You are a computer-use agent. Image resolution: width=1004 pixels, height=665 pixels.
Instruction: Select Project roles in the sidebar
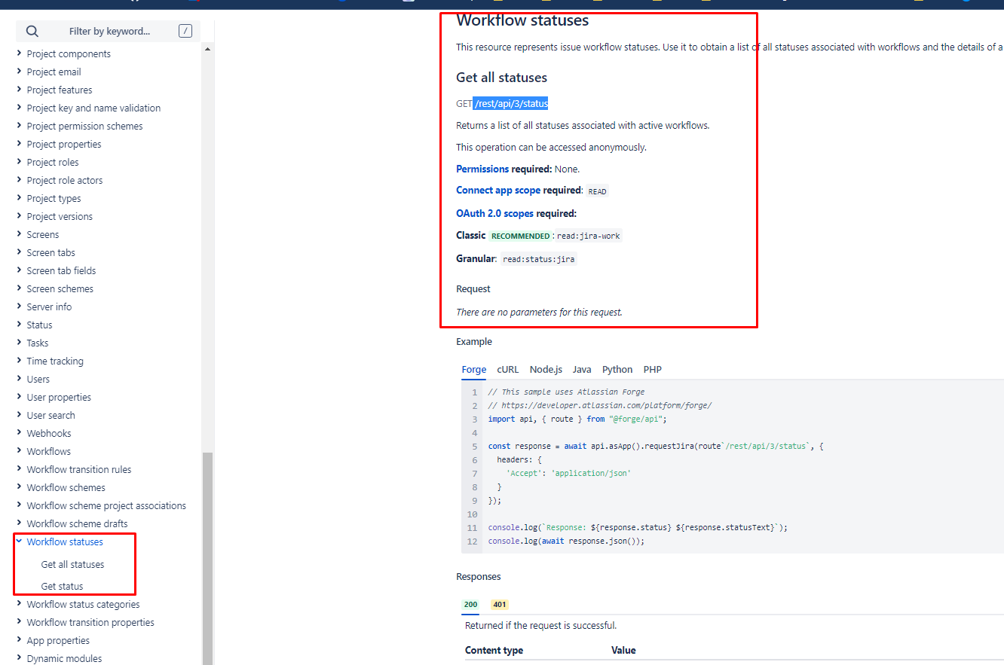click(53, 162)
